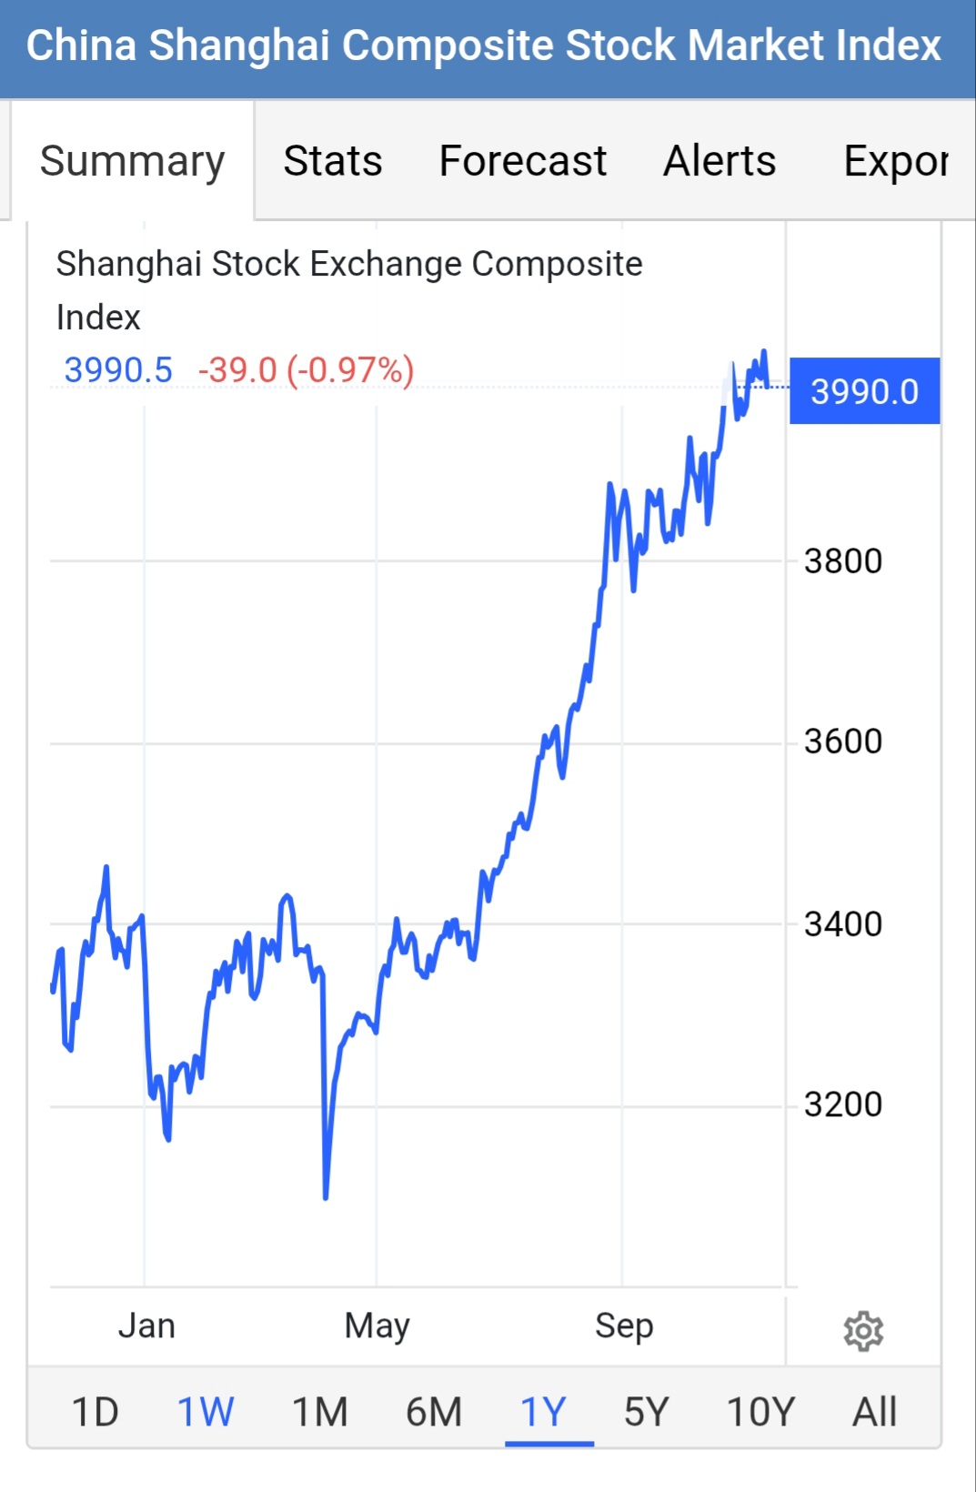Select the 1Y time range
This screenshot has height=1492, width=976.
[544, 1412]
